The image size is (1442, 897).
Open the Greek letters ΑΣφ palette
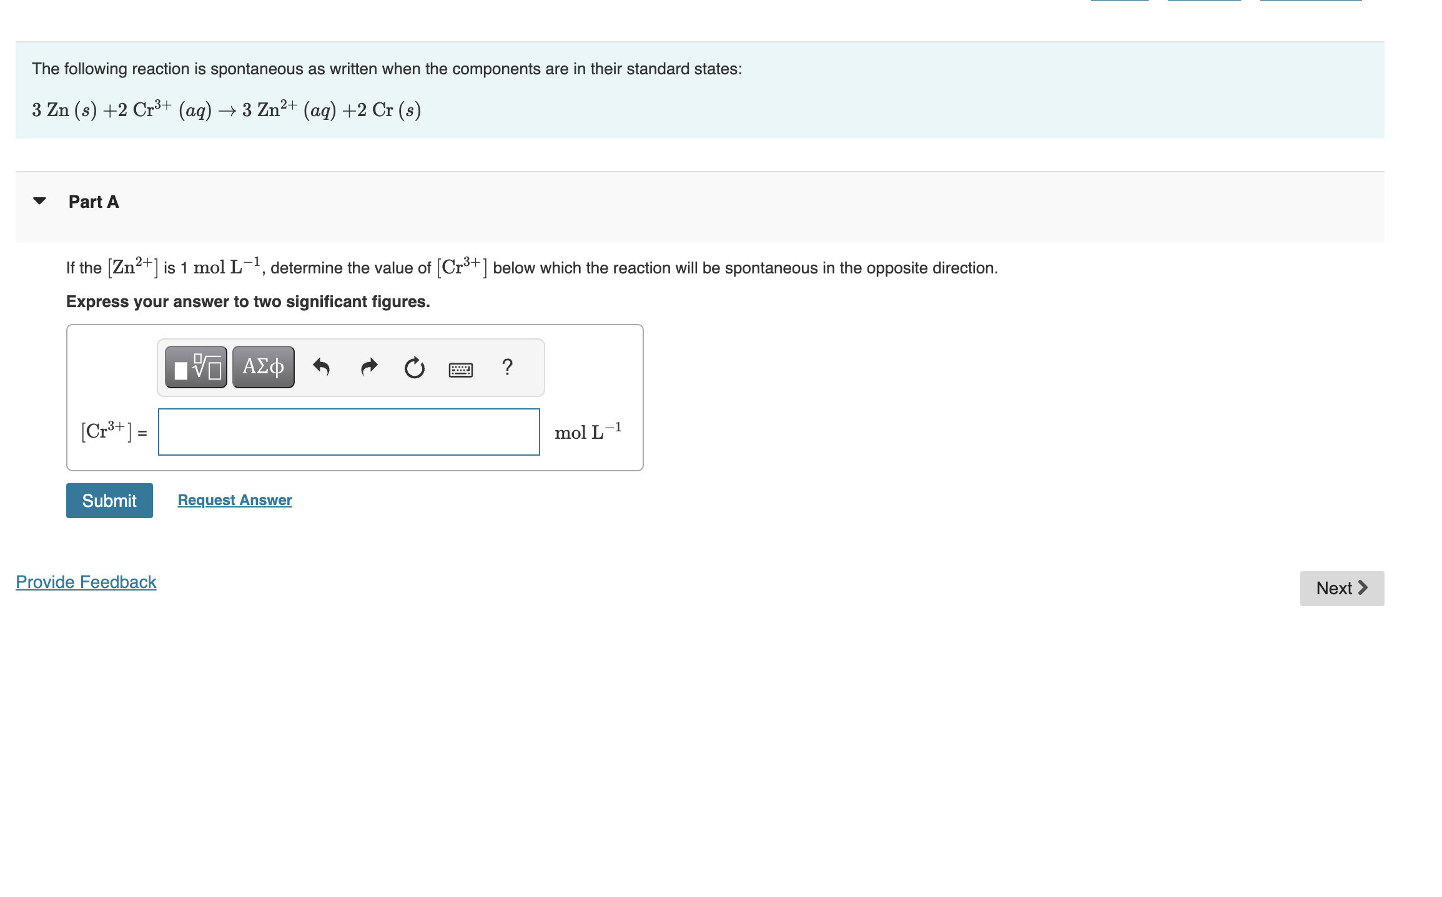(x=262, y=367)
